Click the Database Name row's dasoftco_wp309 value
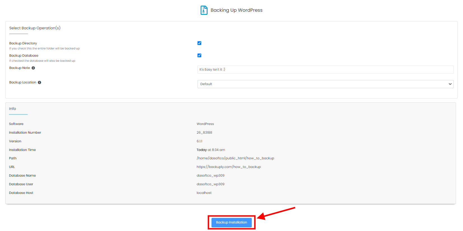 pyautogui.click(x=210, y=175)
